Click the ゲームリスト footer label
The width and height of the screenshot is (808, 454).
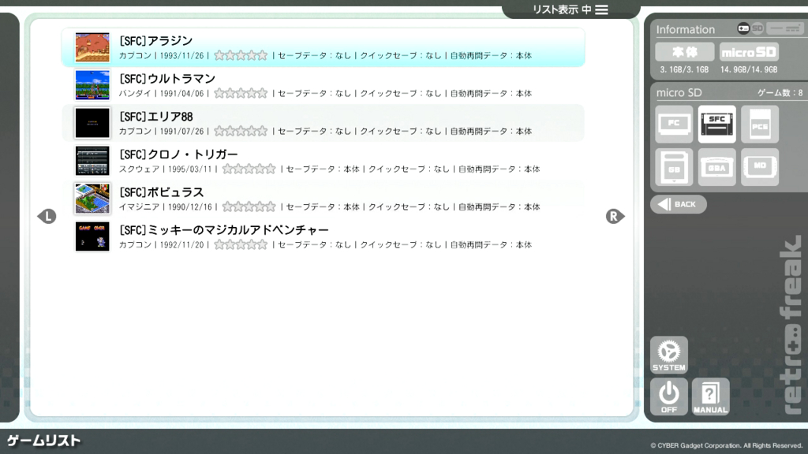(x=44, y=441)
